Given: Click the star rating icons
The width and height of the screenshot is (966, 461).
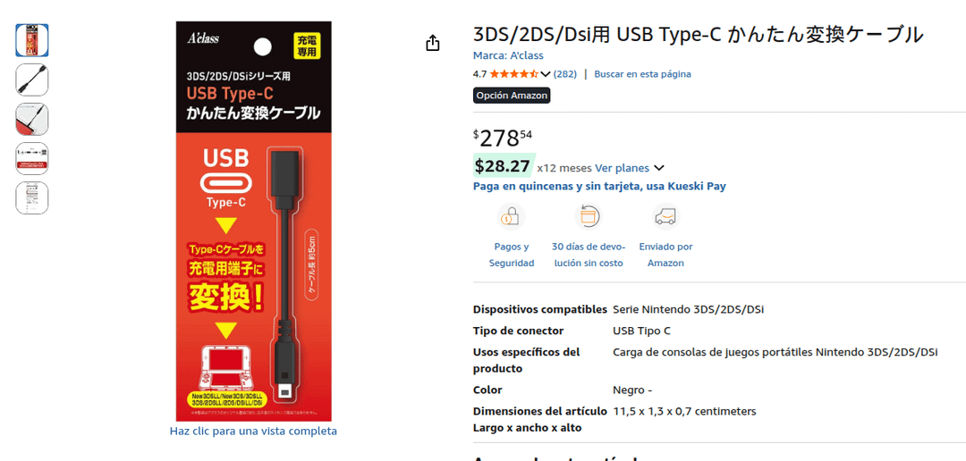Looking at the screenshot, I should 514,74.
